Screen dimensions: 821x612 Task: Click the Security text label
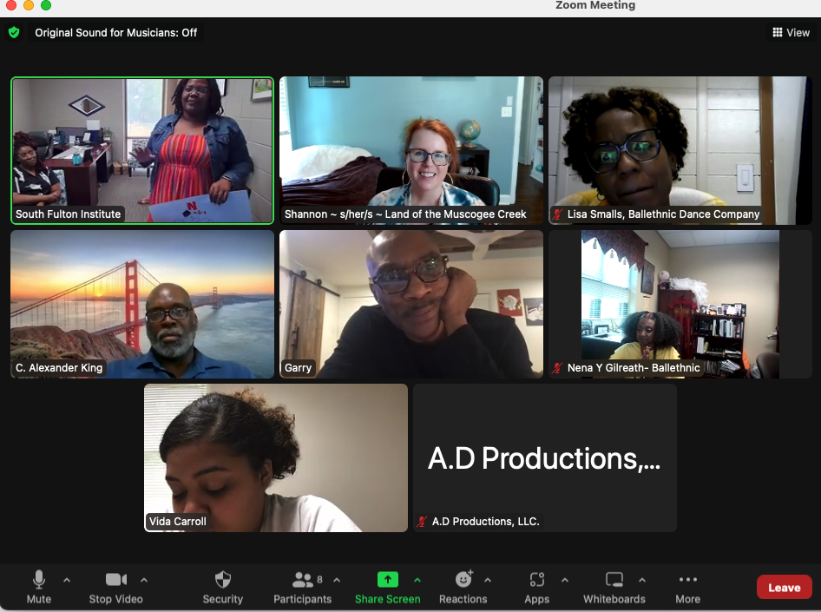(x=223, y=599)
